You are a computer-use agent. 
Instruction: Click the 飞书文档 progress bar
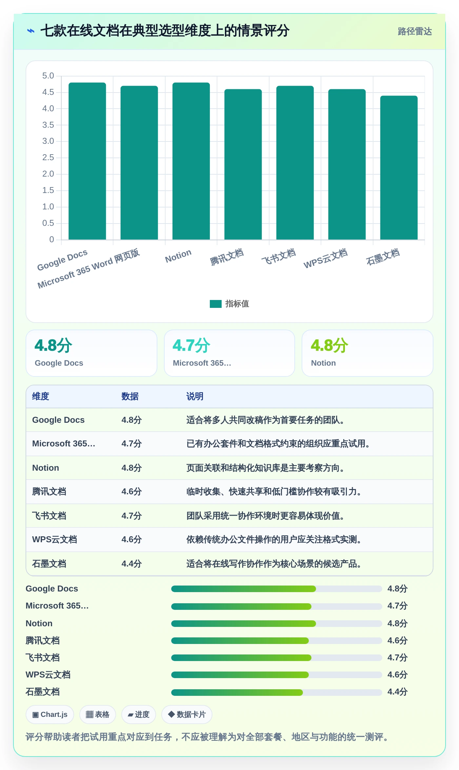[276, 658]
